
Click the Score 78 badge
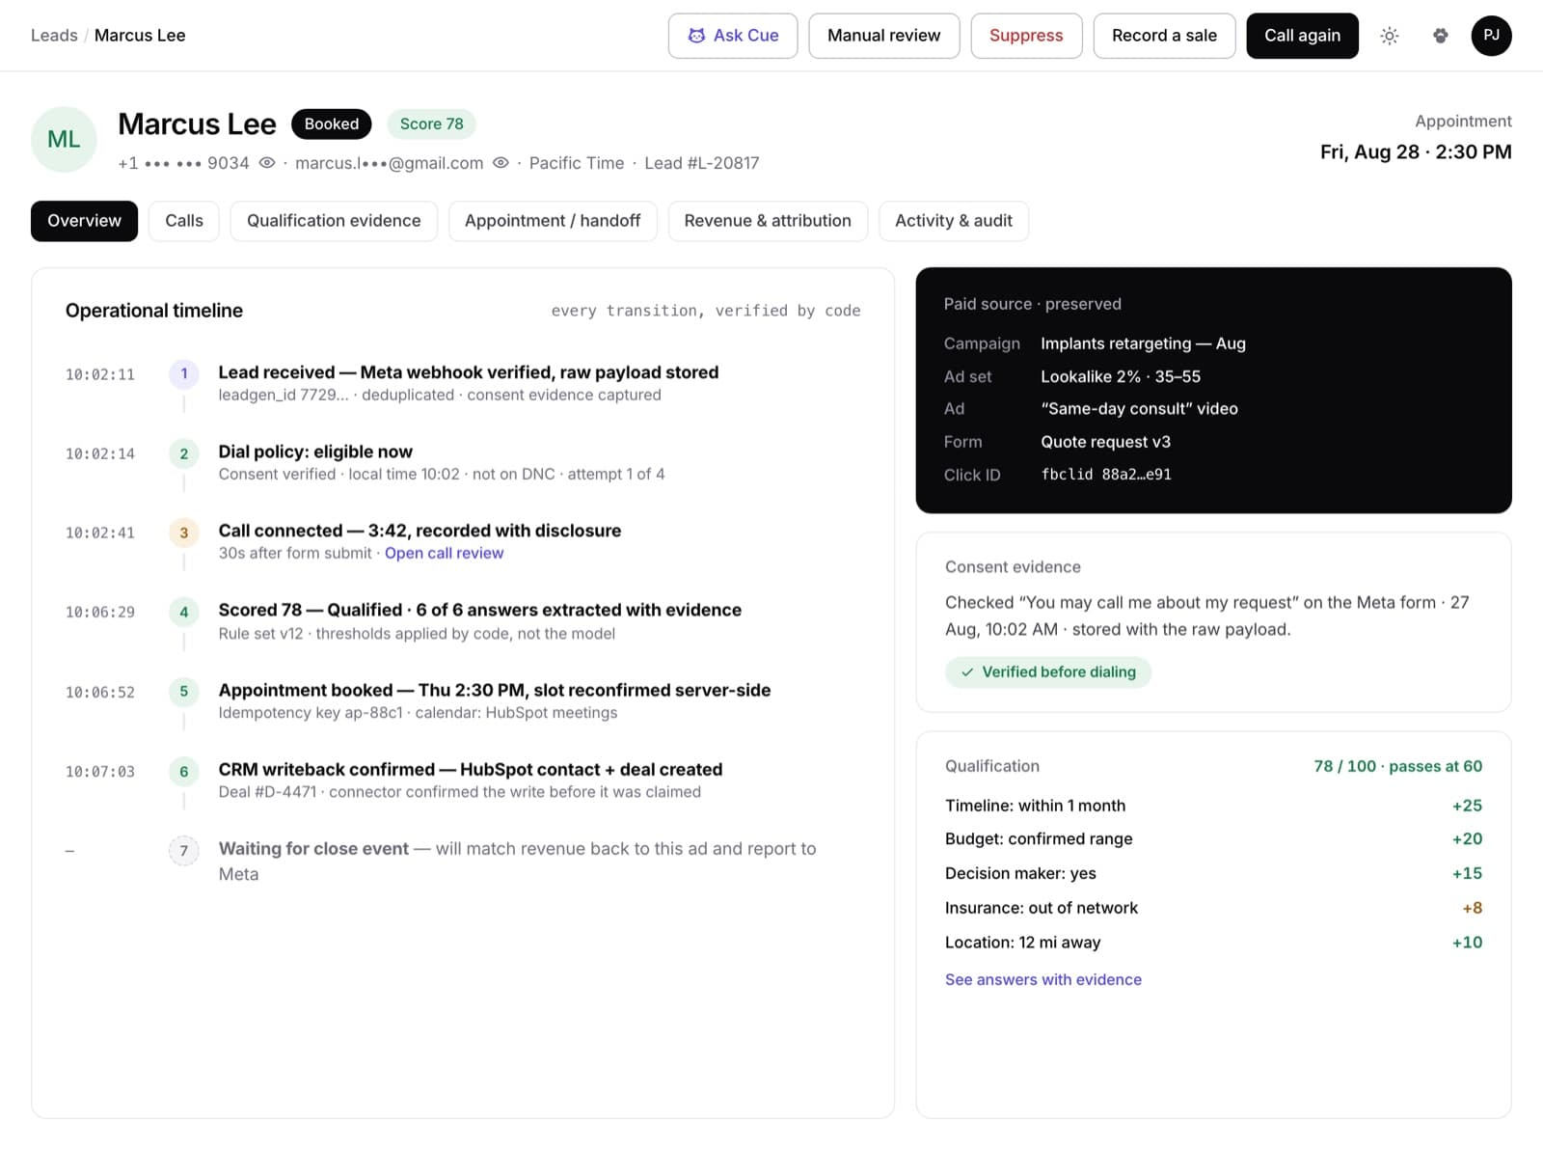tap(432, 123)
